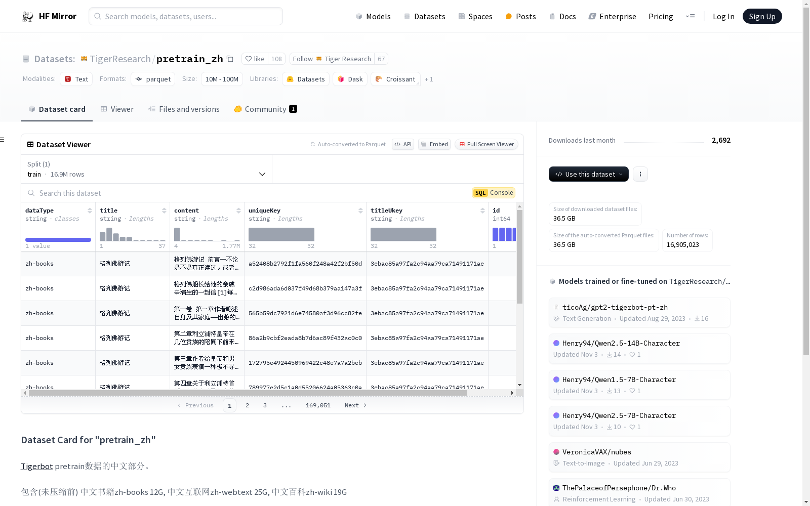Copy the dataset name using the copy icon
This screenshot has width=810, height=506.
(x=230, y=59)
